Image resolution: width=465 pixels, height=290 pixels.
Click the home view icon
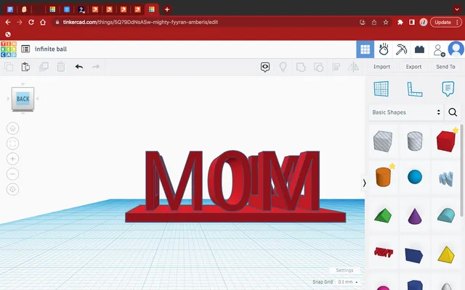click(x=12, y=128)
